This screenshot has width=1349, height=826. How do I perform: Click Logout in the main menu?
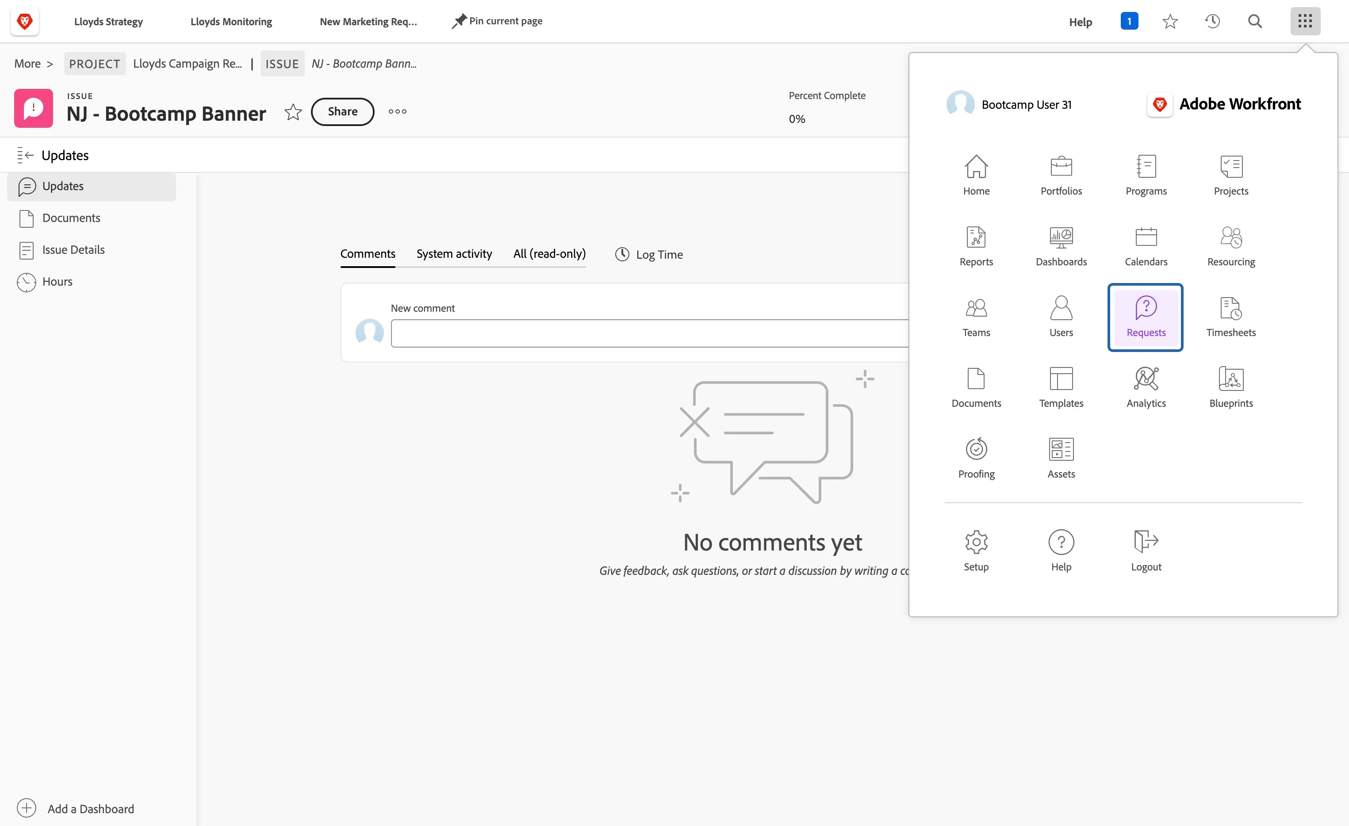[1146, 550]
